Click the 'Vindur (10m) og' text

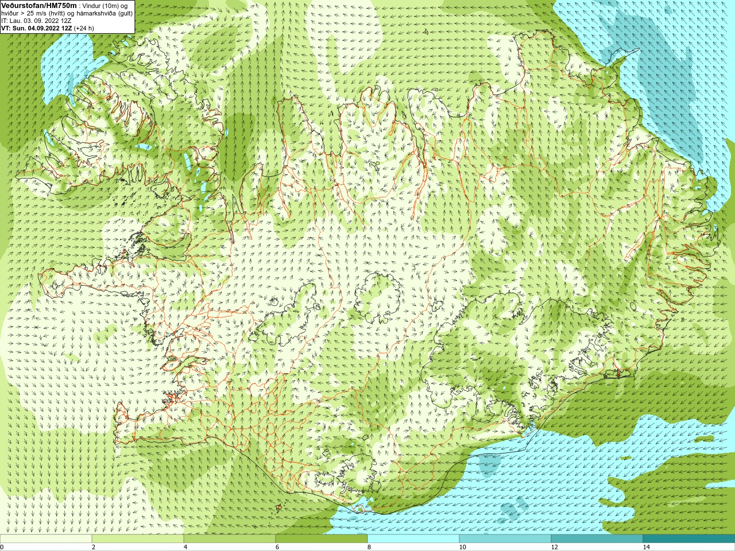(105, 6)
